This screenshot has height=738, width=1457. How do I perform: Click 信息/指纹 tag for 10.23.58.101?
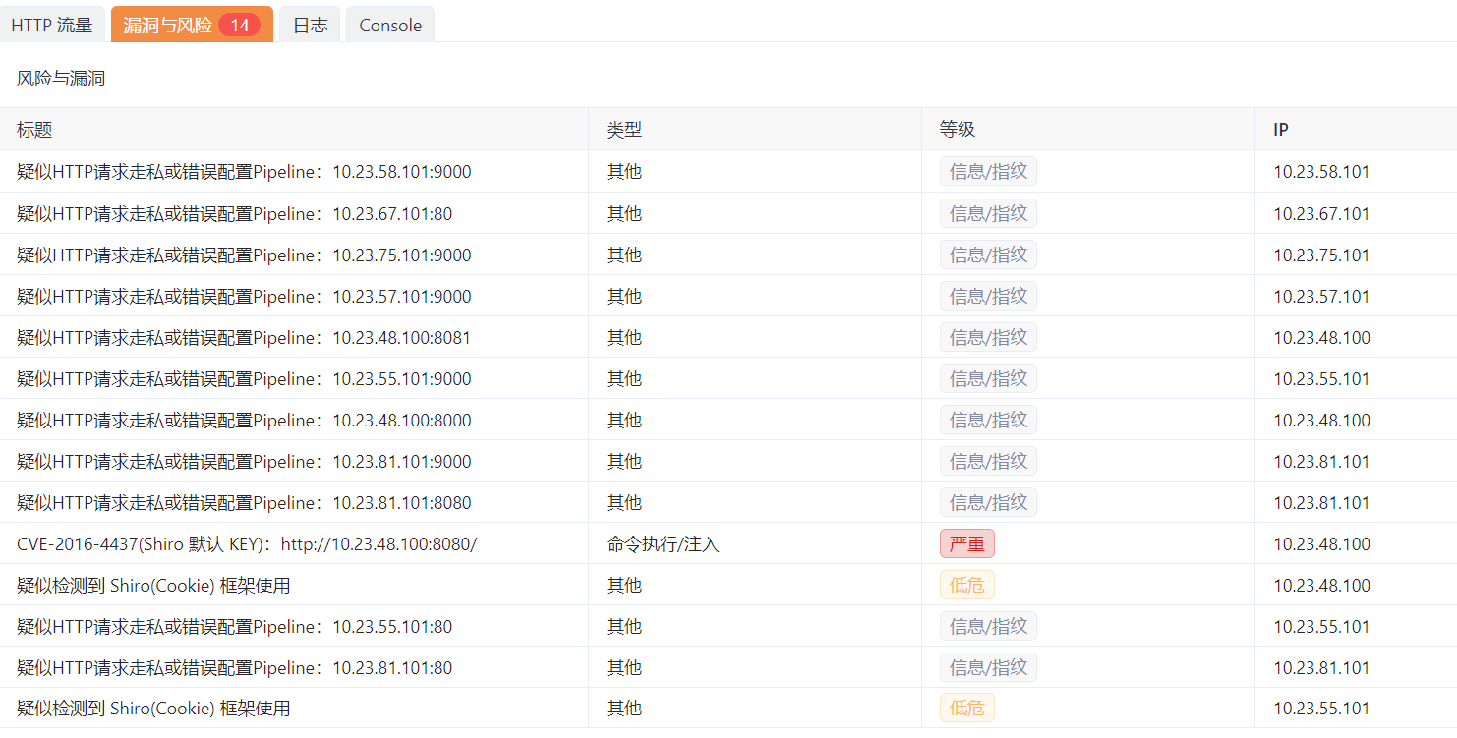(x=988, y=172)
